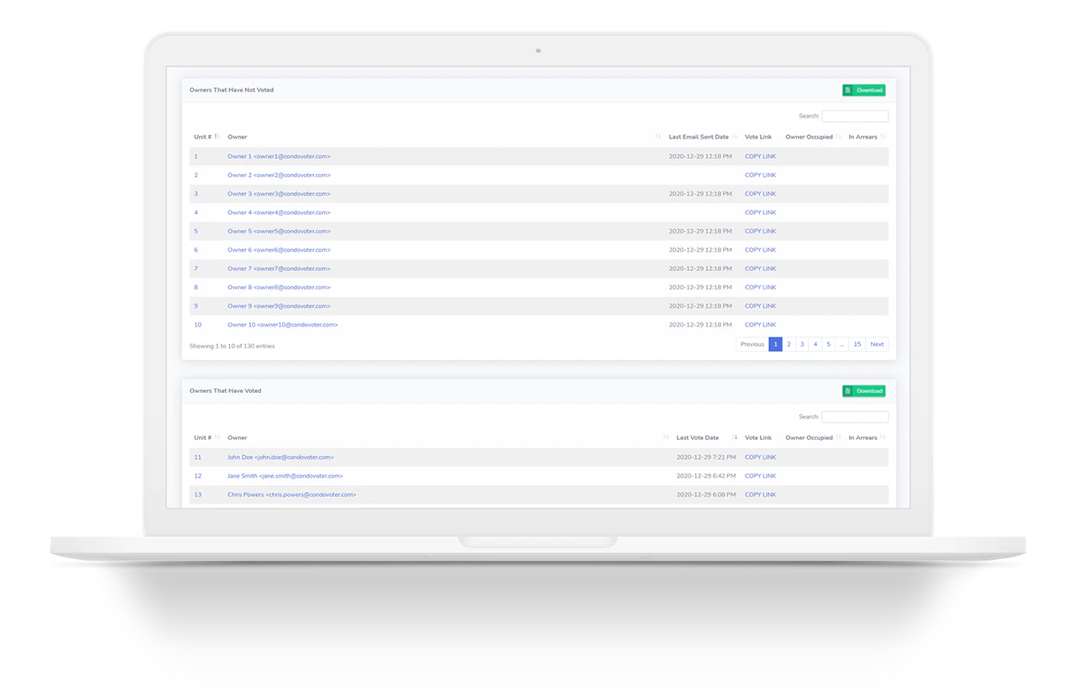
Task: Click the file icon on the top Download button
Action: pos(850,90)
